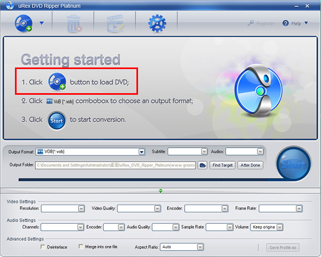Viewport: 321px width, 257px height.
Task: Click the Find Target button
Action: coord(223,165)
